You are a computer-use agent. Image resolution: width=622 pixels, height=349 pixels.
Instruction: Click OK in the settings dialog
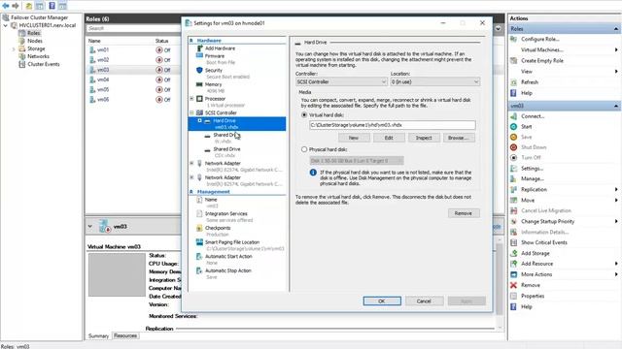pos(382,301)
